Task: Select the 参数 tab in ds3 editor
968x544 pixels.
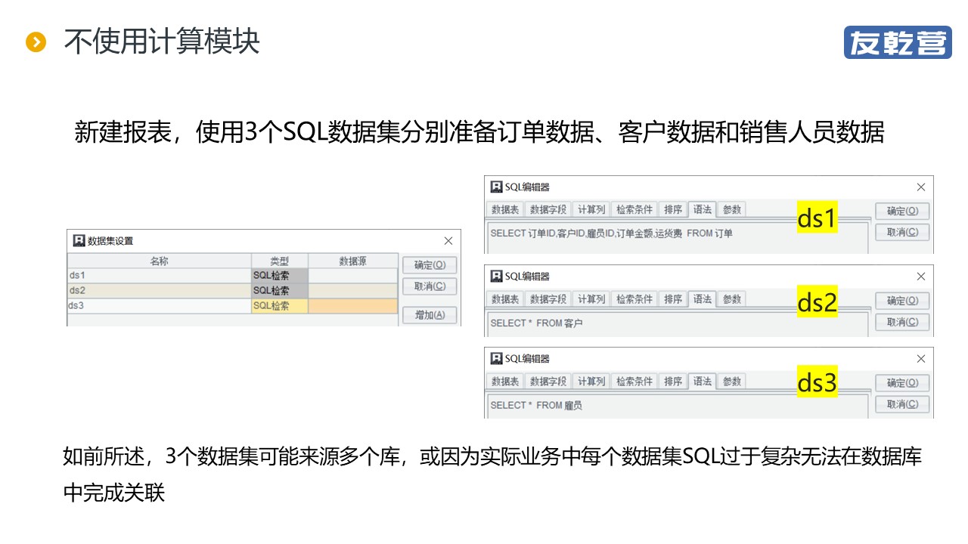Action: [x=731, y=382]
